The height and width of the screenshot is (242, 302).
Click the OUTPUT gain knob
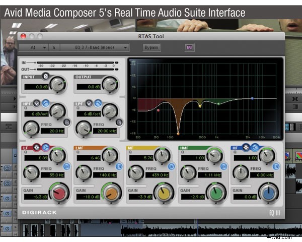[x=110, y=85]
